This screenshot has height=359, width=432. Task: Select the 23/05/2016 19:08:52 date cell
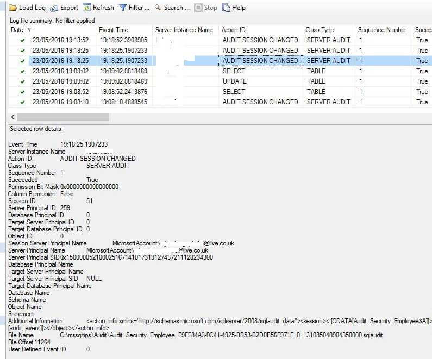pos(61,92)
